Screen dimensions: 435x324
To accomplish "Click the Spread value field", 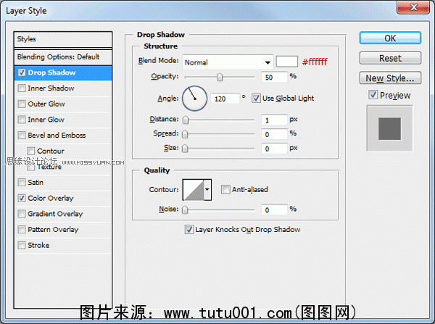I will tap(274, 134).
